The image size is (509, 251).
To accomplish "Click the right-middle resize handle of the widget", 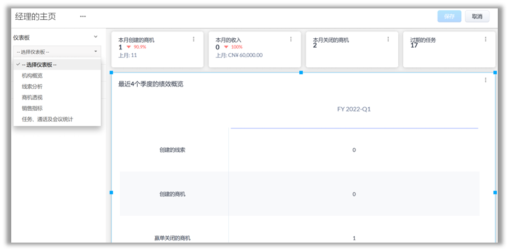I will (495, 193).
